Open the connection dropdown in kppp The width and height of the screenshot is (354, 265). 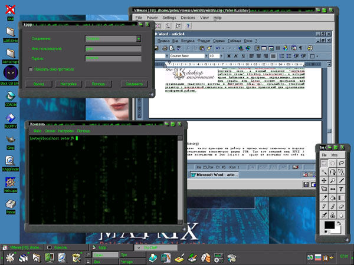pos(139,39)
